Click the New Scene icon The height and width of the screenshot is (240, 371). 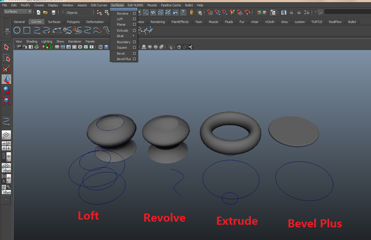coord(38,12)
